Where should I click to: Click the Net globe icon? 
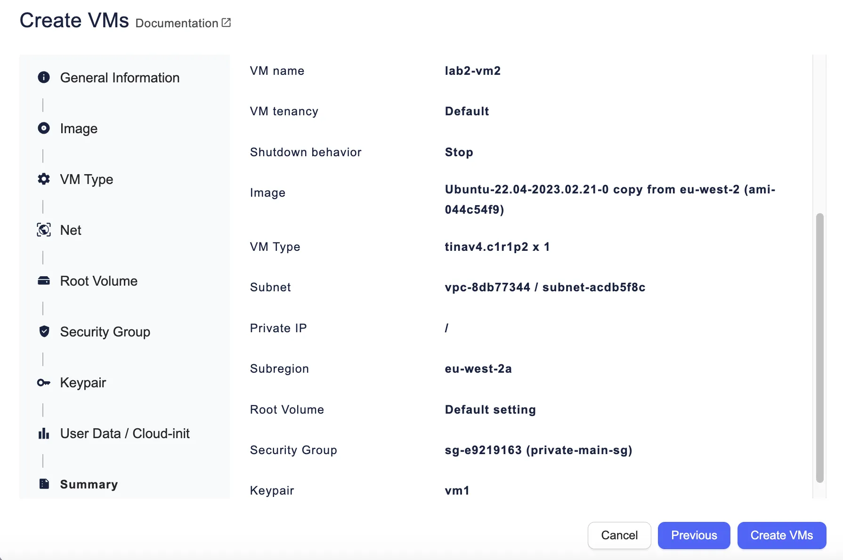coord(44,230)
